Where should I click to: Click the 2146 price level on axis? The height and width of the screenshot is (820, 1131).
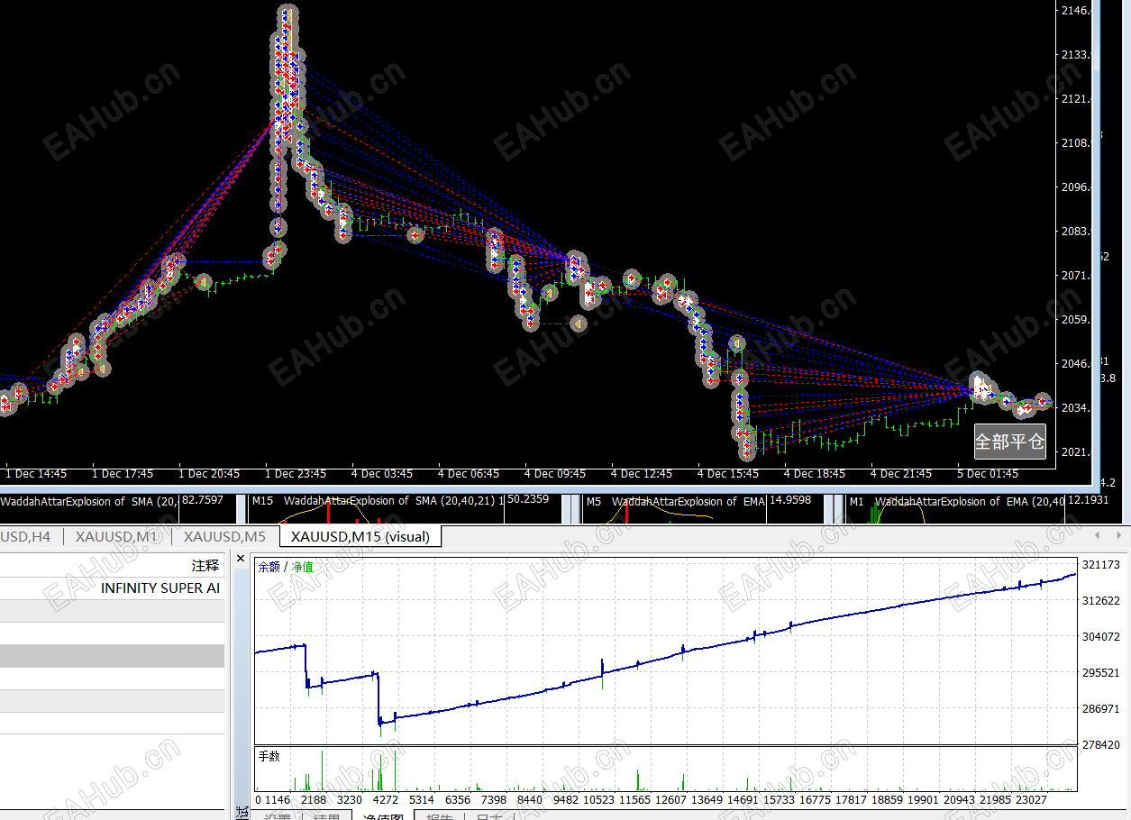point(1077,11)
